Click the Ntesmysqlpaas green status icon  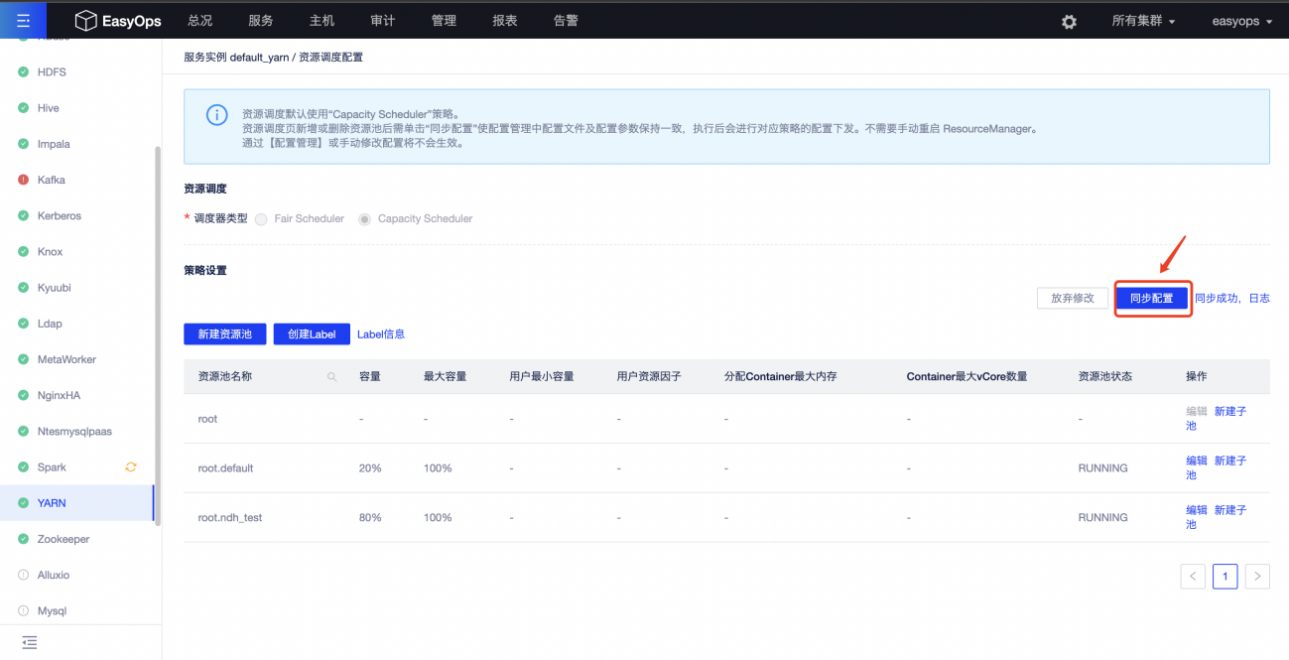(23, 432)
